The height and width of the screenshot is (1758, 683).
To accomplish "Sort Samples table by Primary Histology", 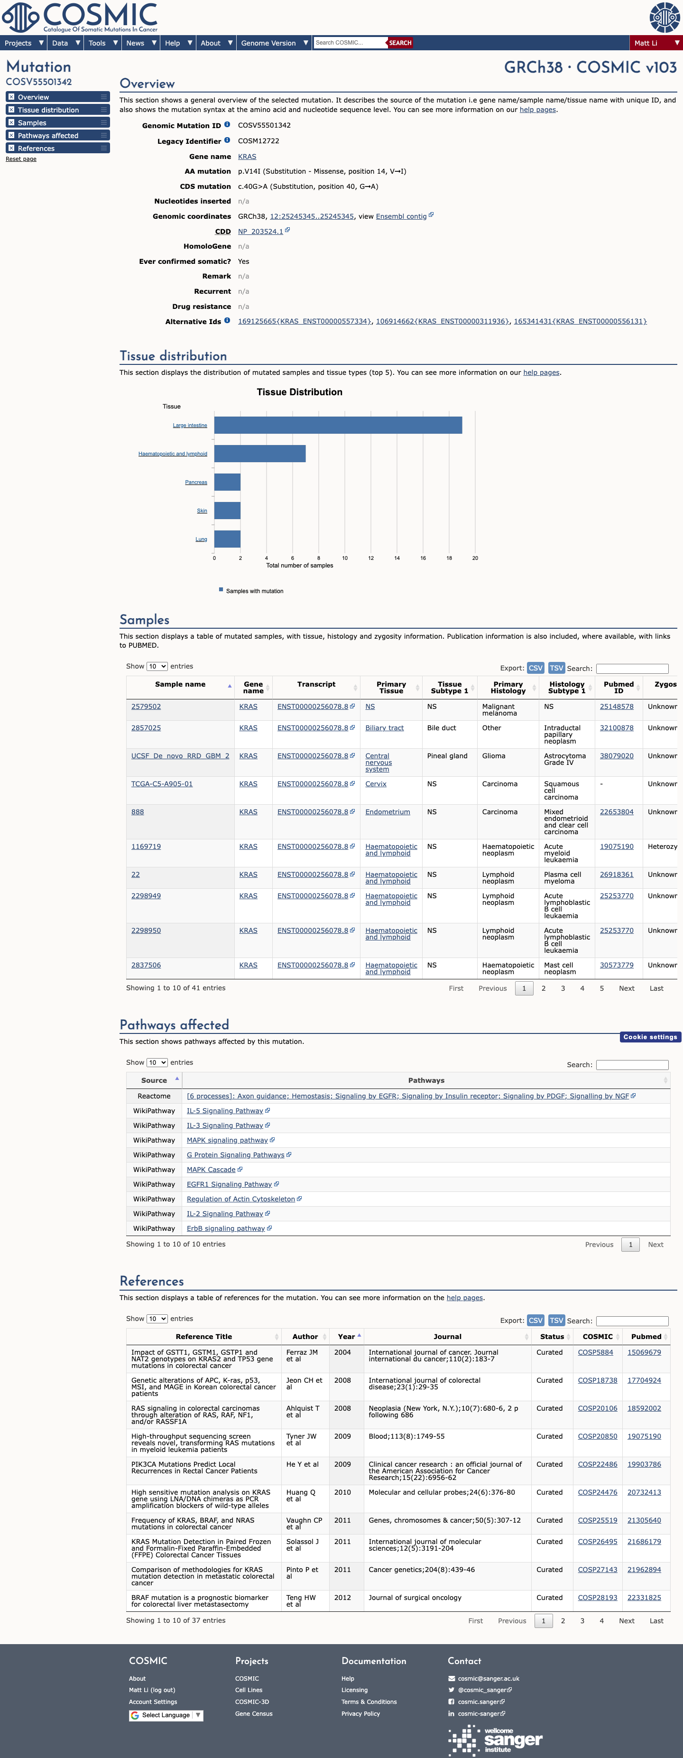I will (508, 688).
